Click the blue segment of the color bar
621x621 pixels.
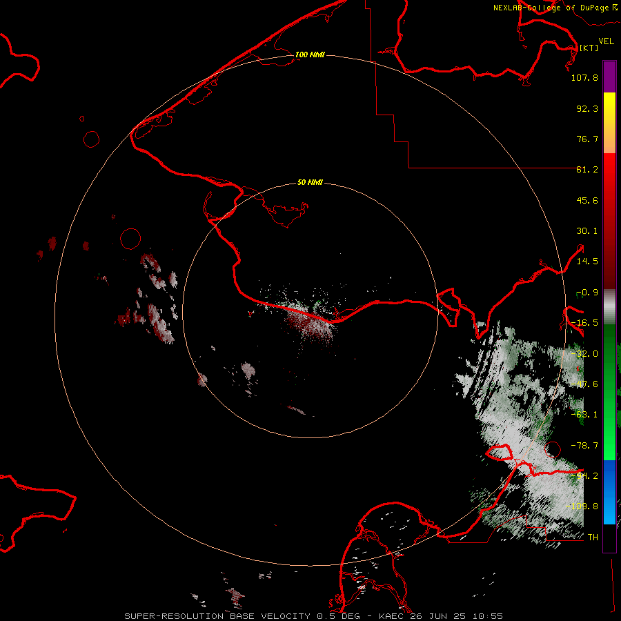click(609, 492)
